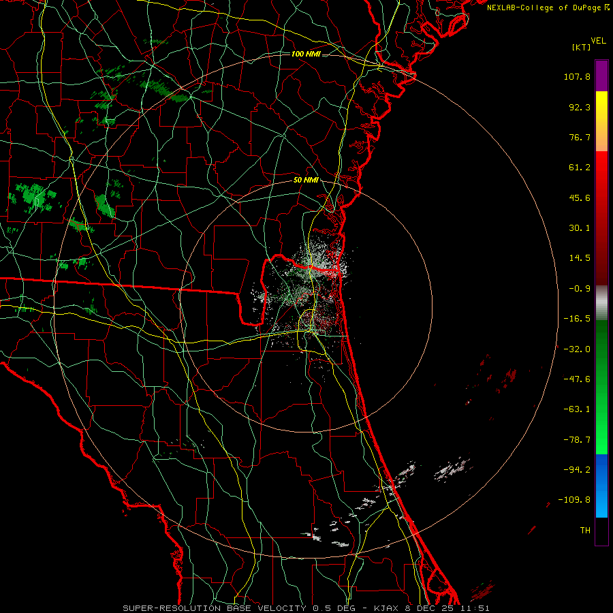Click the 107.8 legend value
Screen dimensions: 613x613
click(577, 76)
